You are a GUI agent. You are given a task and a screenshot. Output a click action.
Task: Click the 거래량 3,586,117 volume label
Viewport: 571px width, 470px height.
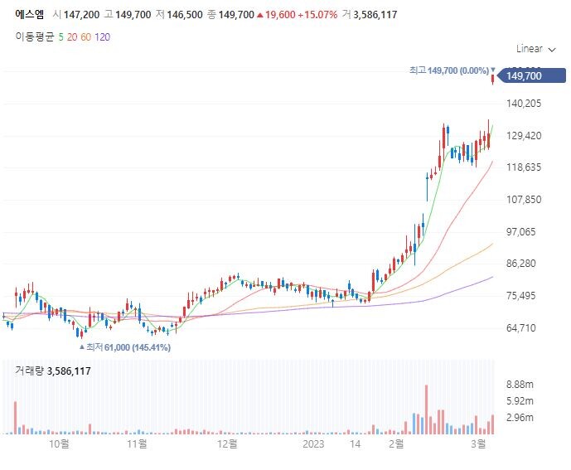[53, 371]
